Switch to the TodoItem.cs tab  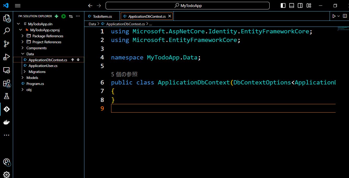102,16
